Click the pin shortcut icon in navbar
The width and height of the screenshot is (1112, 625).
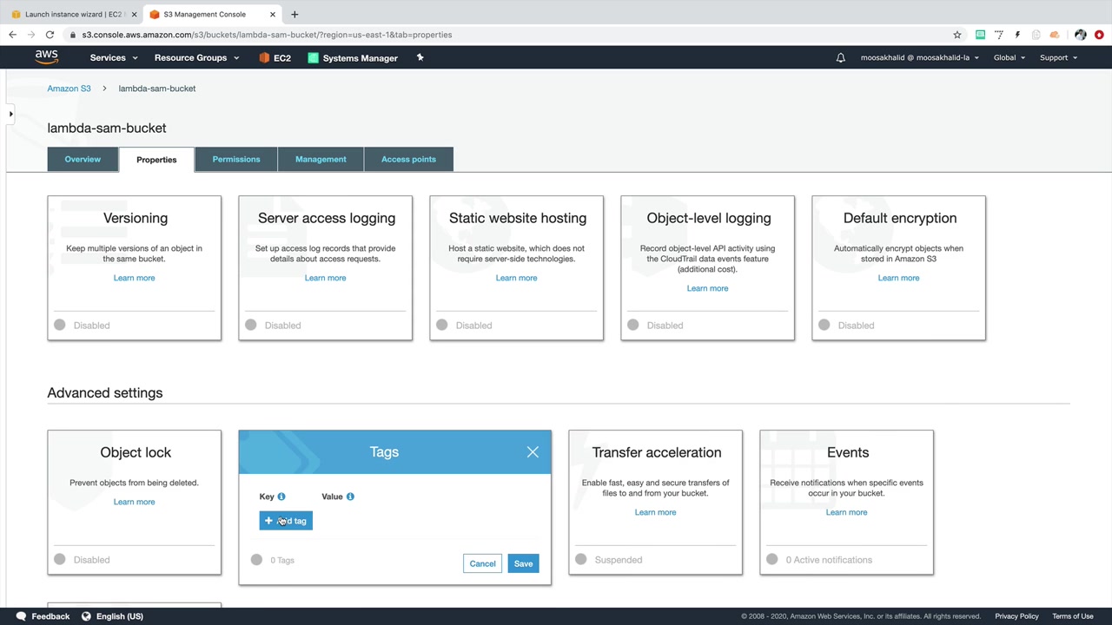point(420,57)
